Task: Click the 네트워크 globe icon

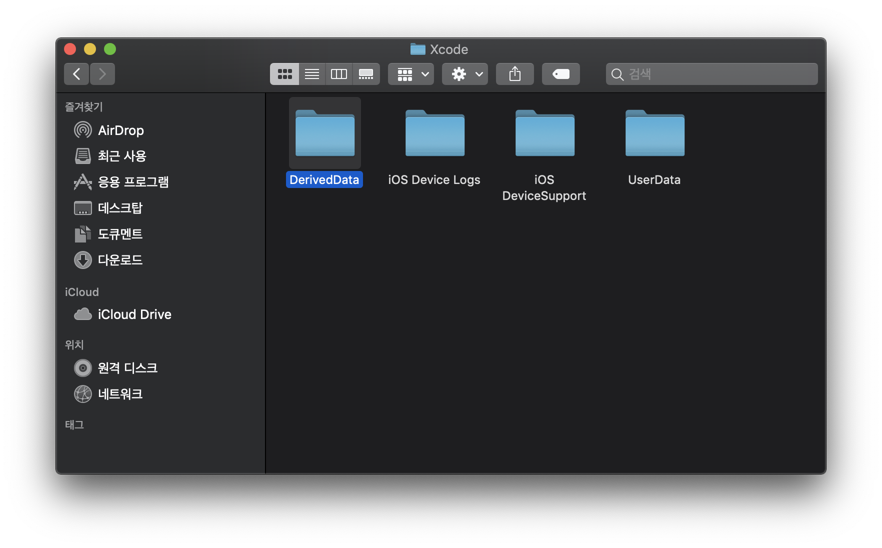Action: click(x=83, y=394)
